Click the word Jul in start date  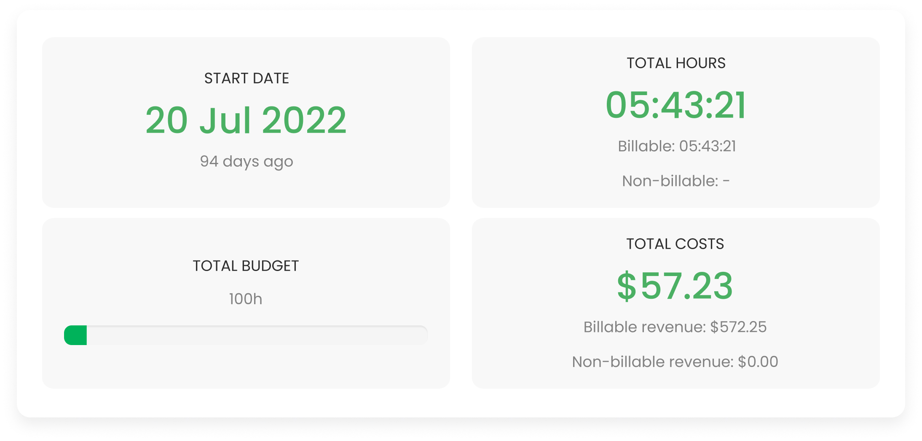[x=225, y=120]
